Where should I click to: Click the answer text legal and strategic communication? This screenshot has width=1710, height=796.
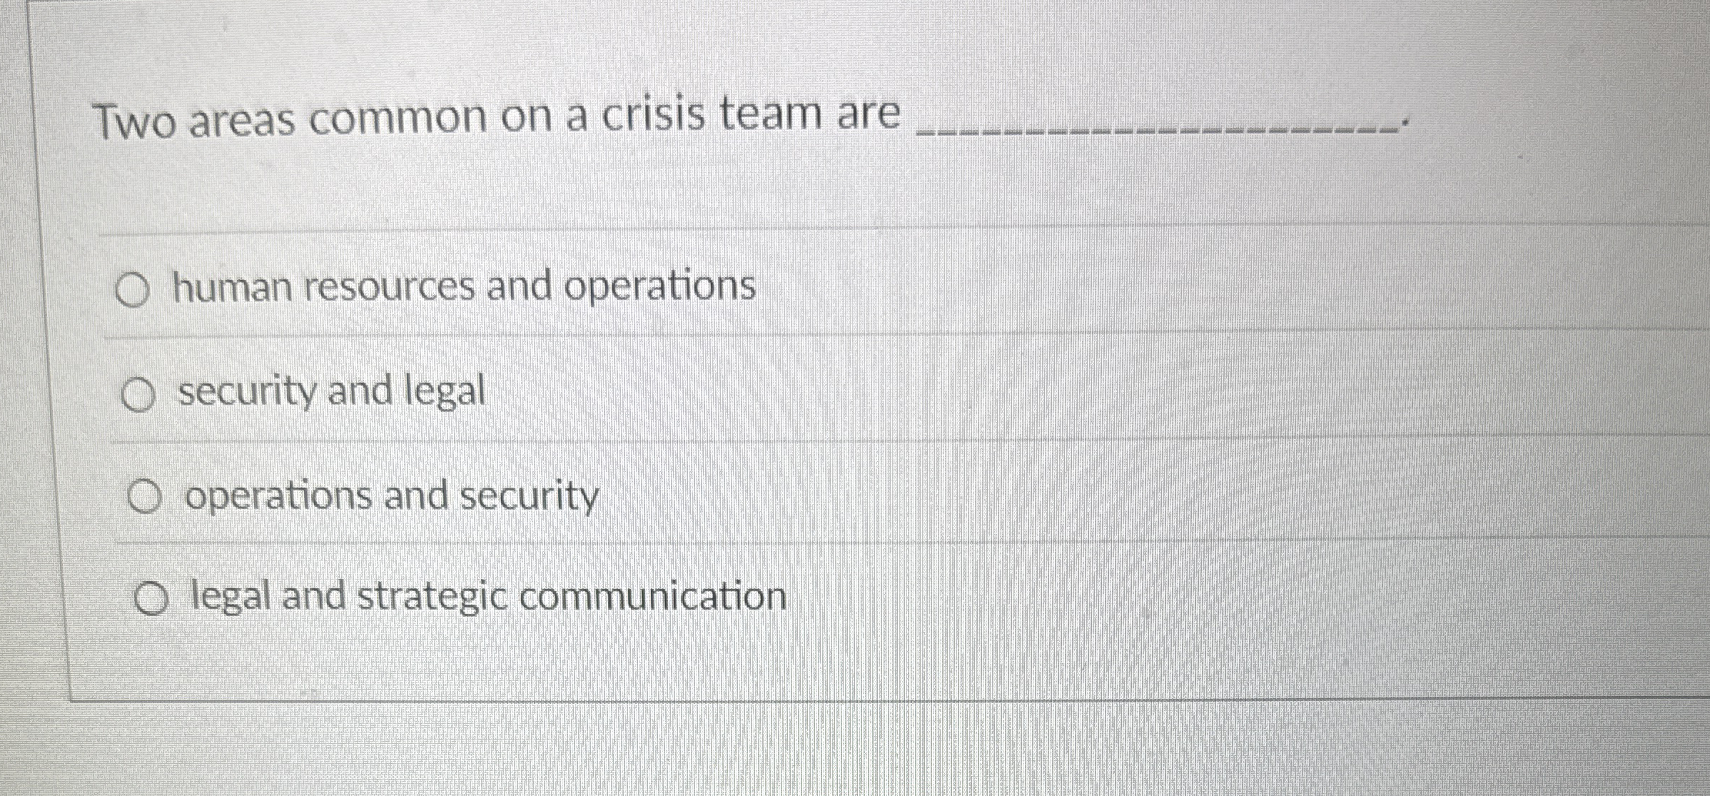[485, 595]
